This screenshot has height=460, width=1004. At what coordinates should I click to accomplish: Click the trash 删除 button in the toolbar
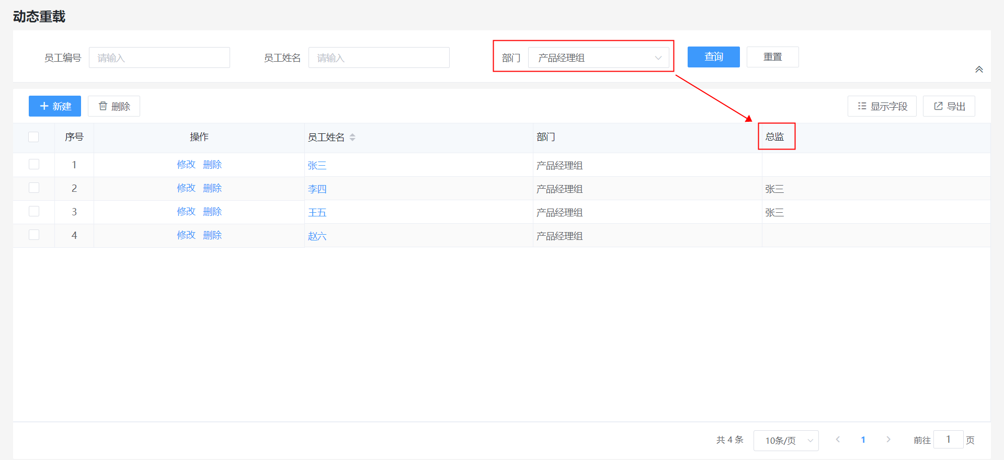coord(114,106)
